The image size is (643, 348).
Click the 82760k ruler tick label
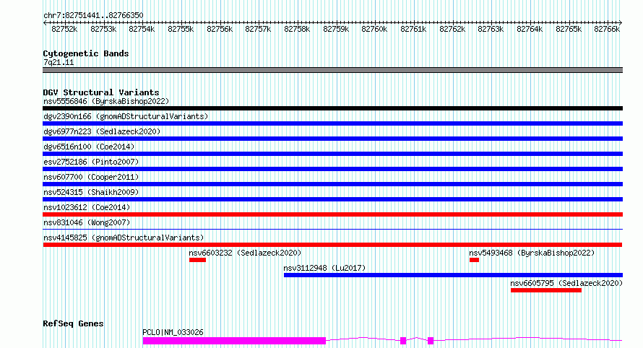(x=374, y=29)
